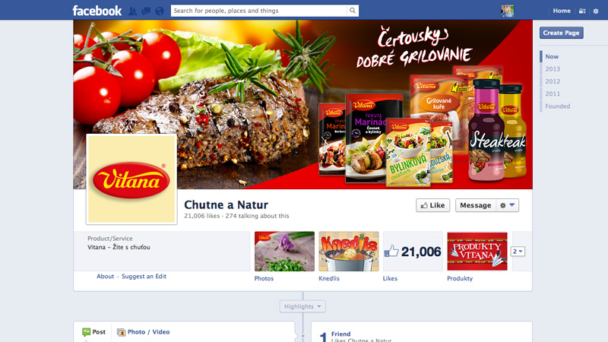Expand more page apps with the 2 arrow
This screenshot has height=342, width=608.
[518, 252]
